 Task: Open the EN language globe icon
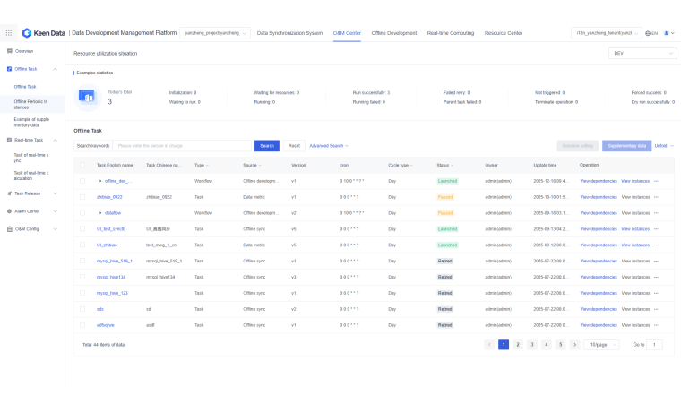pyautogui.click(x=648, y=33)
